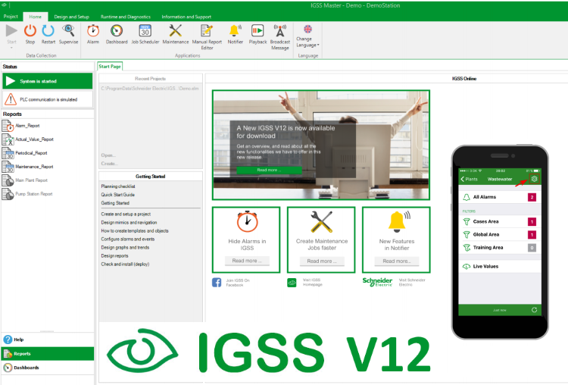Viewport: 568px width, 385px height.
Task: Click the Facebook icon
Action: 217,283
